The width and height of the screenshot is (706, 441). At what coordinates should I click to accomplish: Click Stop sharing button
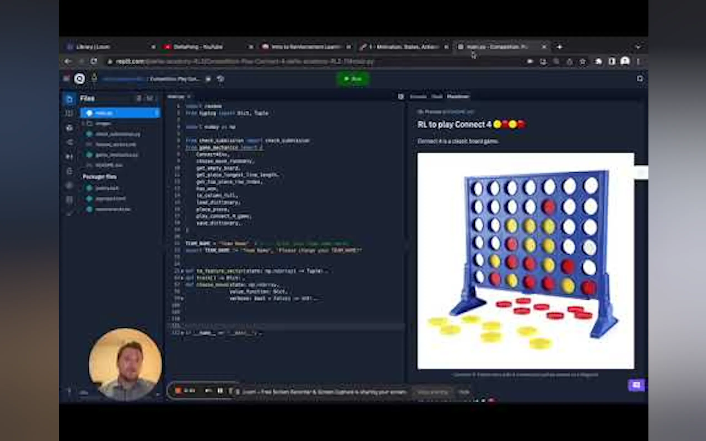432,392
